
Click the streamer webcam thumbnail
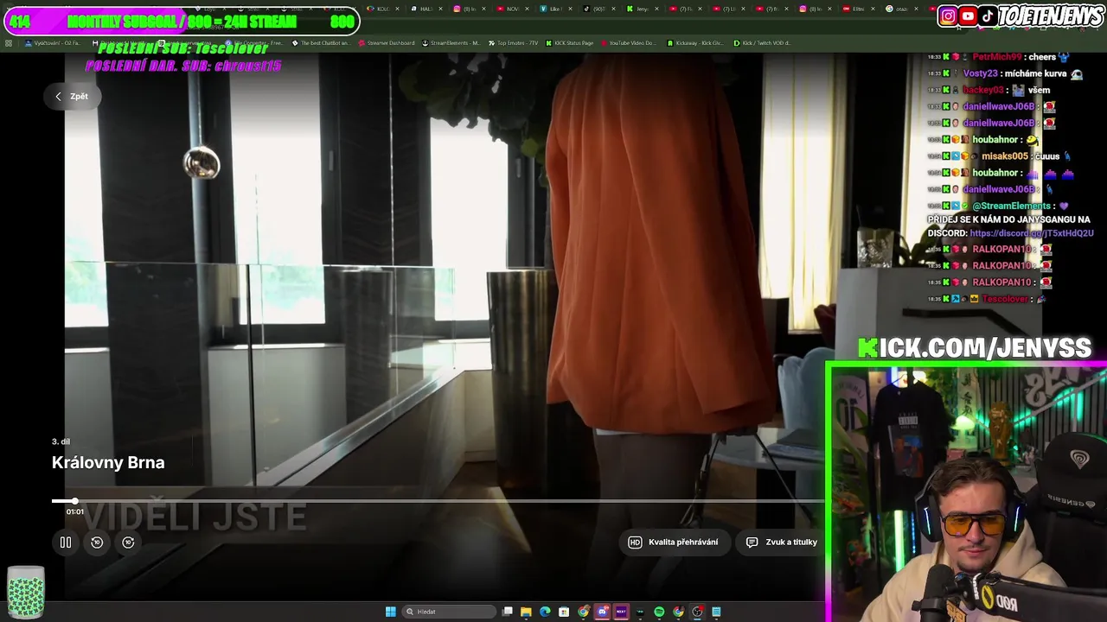966,493
